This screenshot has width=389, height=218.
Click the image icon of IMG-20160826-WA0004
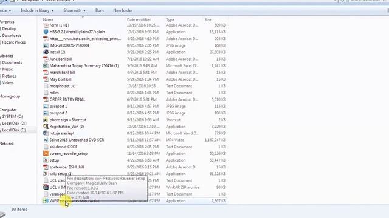[x=46, y=45]
